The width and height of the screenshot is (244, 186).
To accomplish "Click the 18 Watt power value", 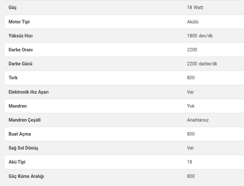I will click(x=195, y=7).
